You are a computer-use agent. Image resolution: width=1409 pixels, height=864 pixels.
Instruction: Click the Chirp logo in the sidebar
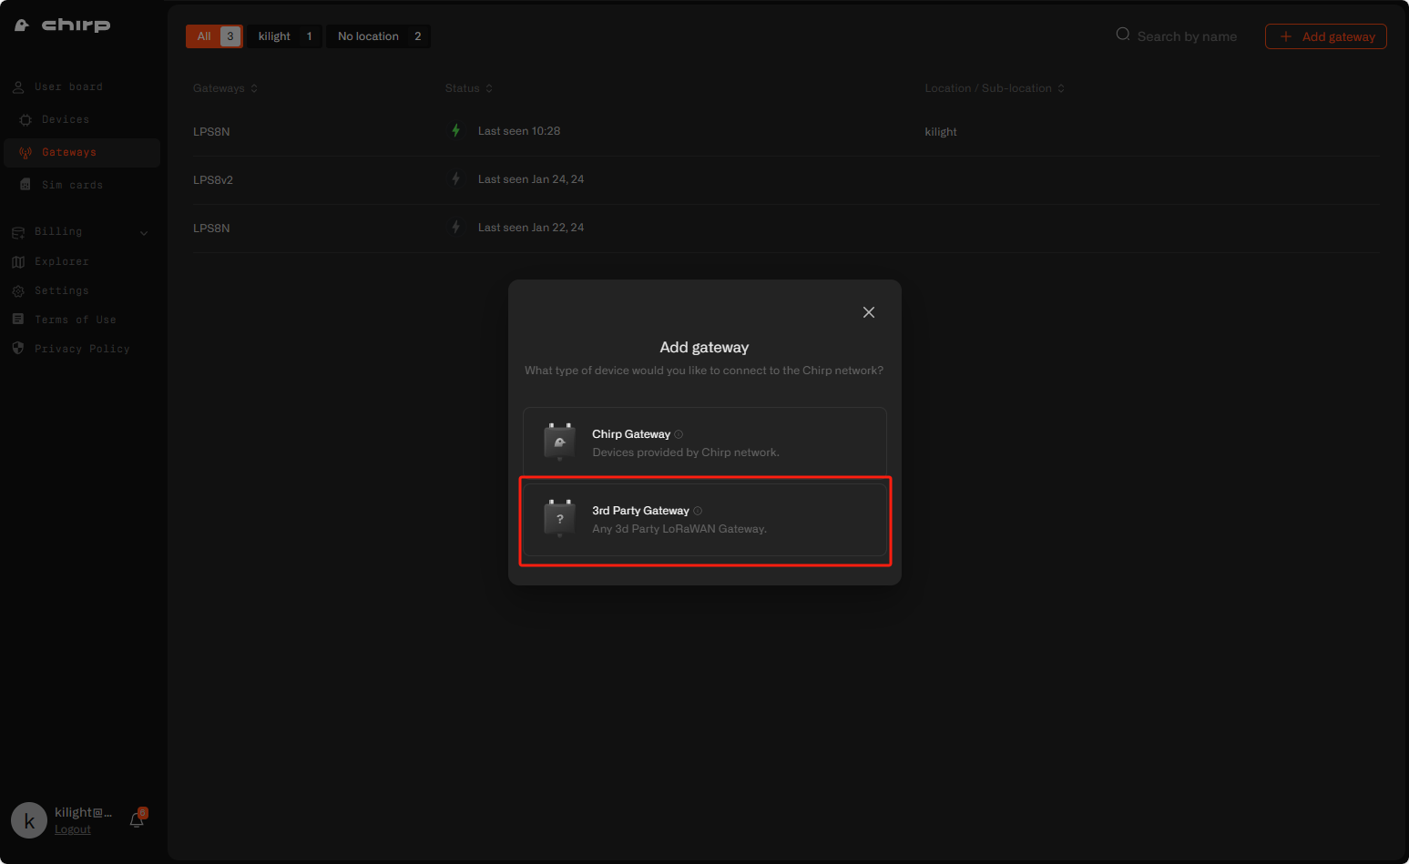click(62, 25)
